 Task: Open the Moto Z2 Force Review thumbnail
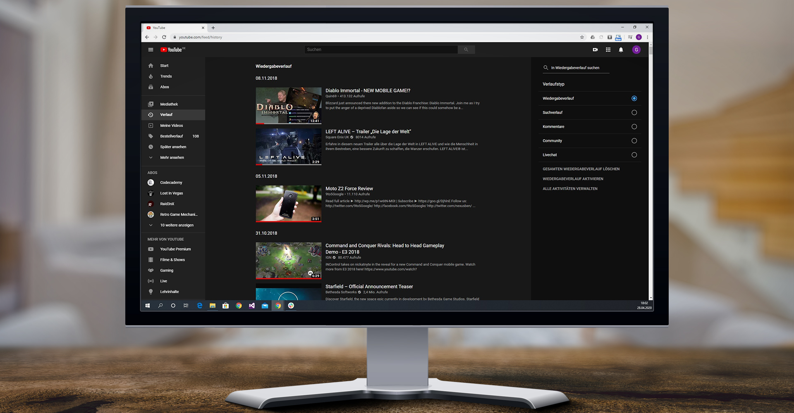(x=288, y=204)
